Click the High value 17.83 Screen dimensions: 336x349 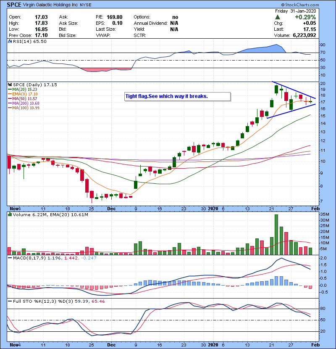pos(41,23)
